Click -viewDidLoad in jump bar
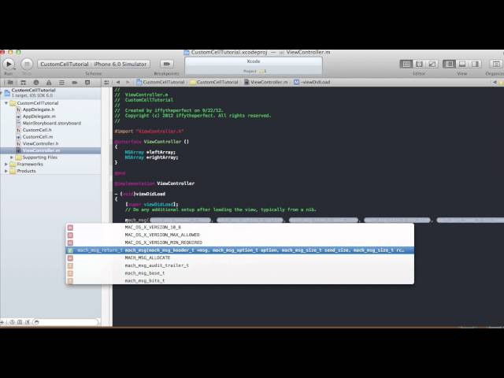The height and width of the screenshot is (378, 504). 312,82
